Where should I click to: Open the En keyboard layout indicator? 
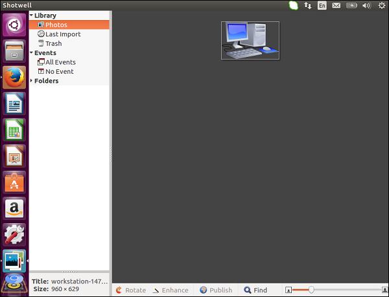(x=322, y=6)
